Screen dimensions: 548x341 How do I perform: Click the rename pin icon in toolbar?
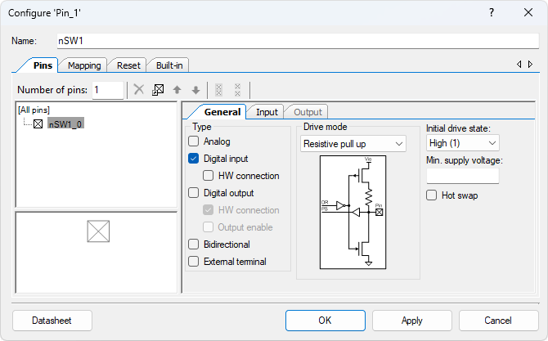(x=158, y=90)
